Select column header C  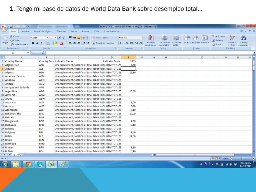point(78,57)
